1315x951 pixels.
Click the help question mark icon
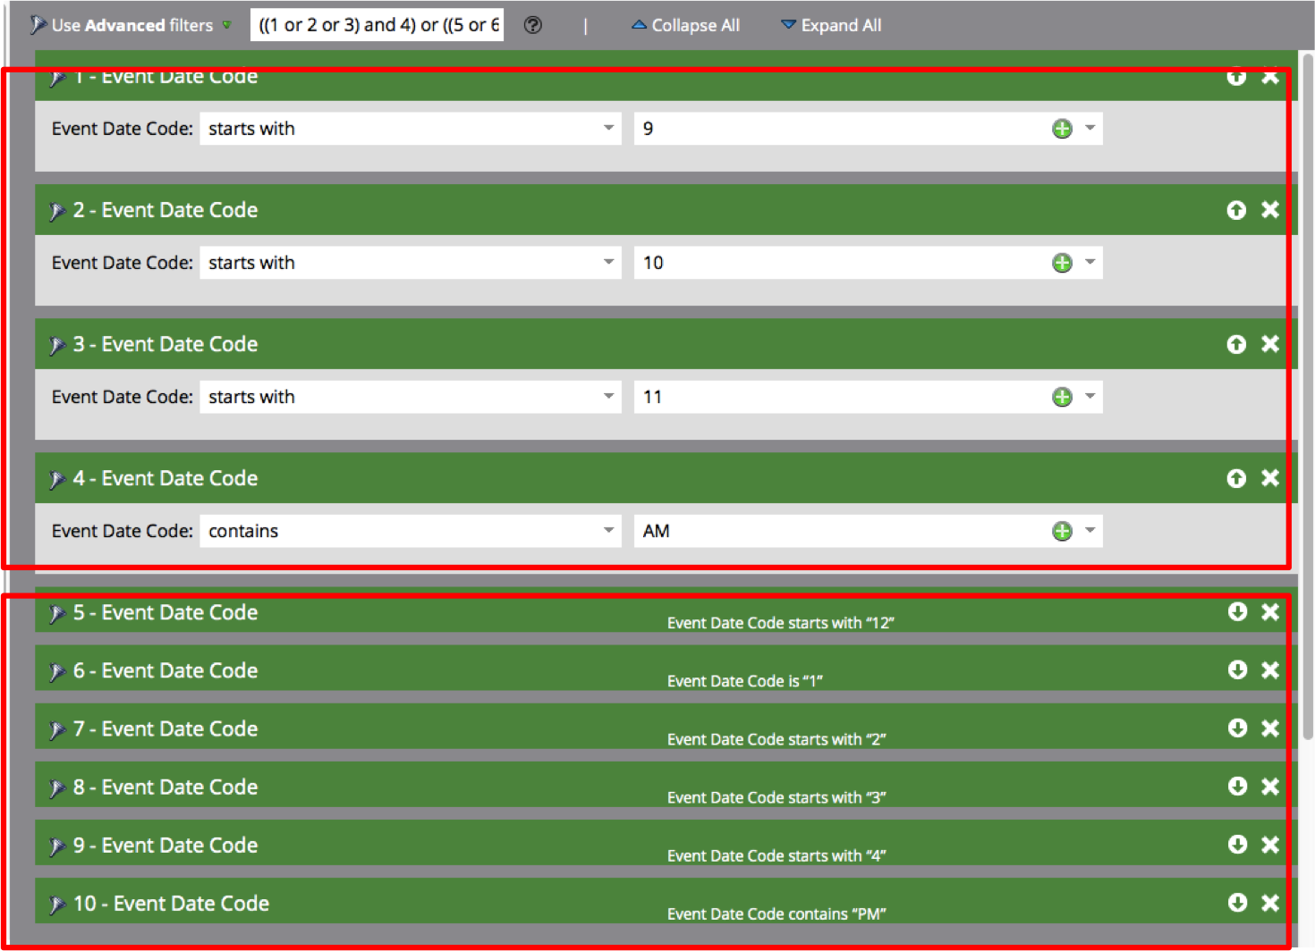pyautogui.click(x=533, y=25)
